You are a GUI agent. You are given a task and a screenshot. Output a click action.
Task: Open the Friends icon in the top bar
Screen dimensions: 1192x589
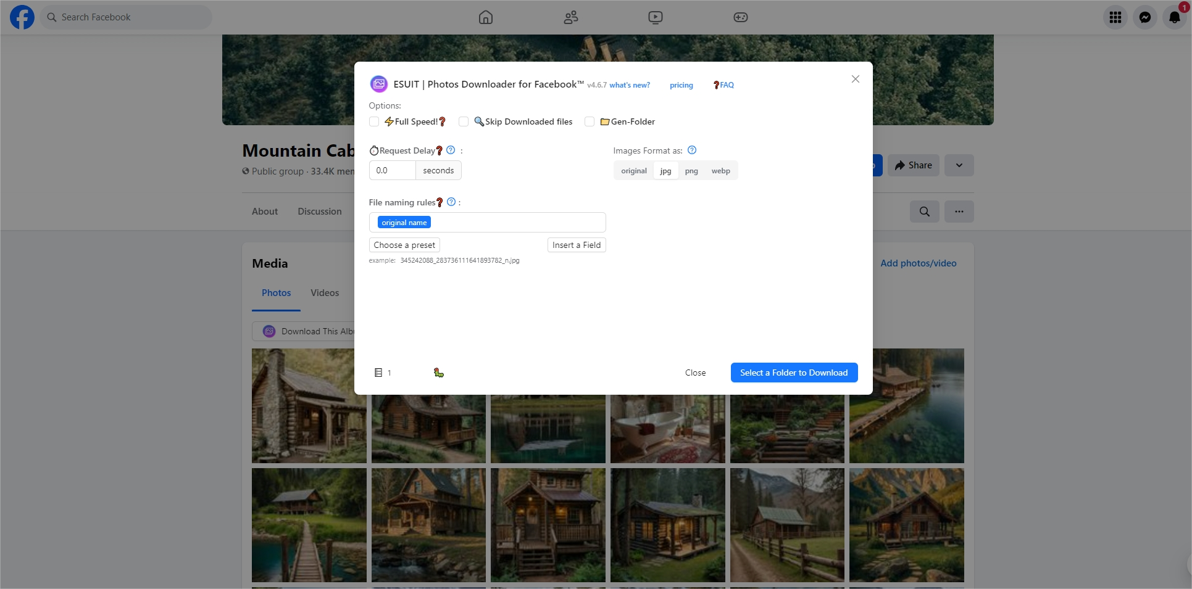[x=571, y=17]
